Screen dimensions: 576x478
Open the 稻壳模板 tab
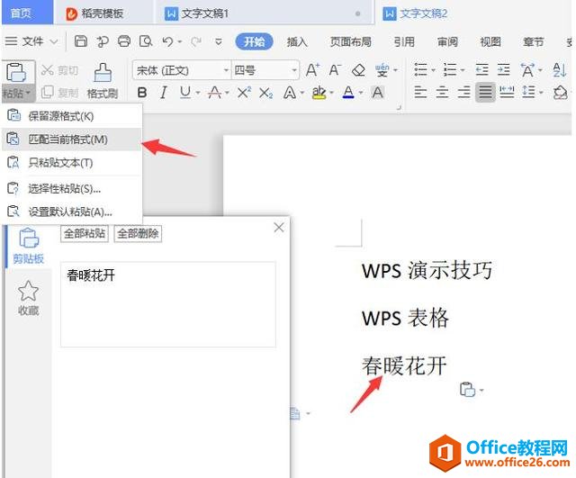(94, 14)
